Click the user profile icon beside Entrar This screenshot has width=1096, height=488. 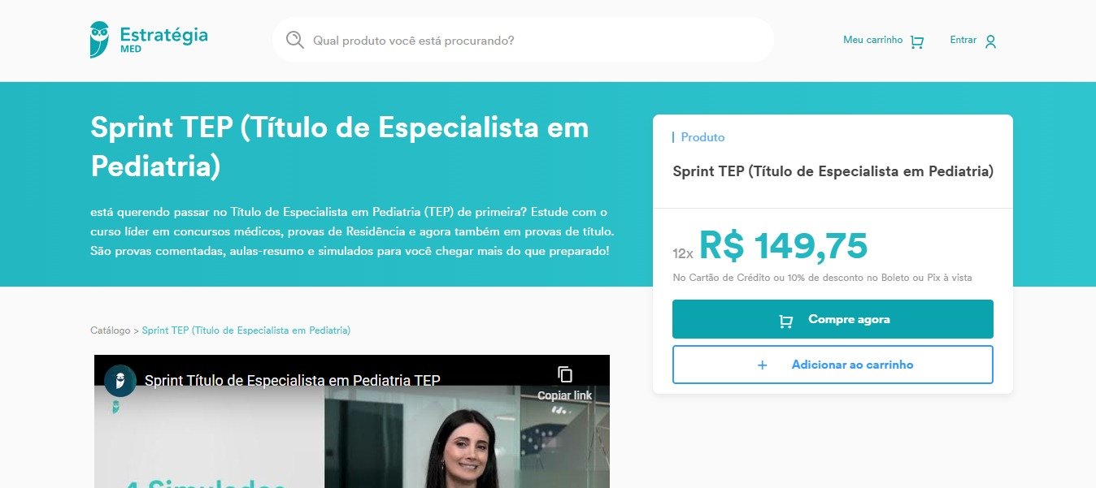click(x=990, y=41)
